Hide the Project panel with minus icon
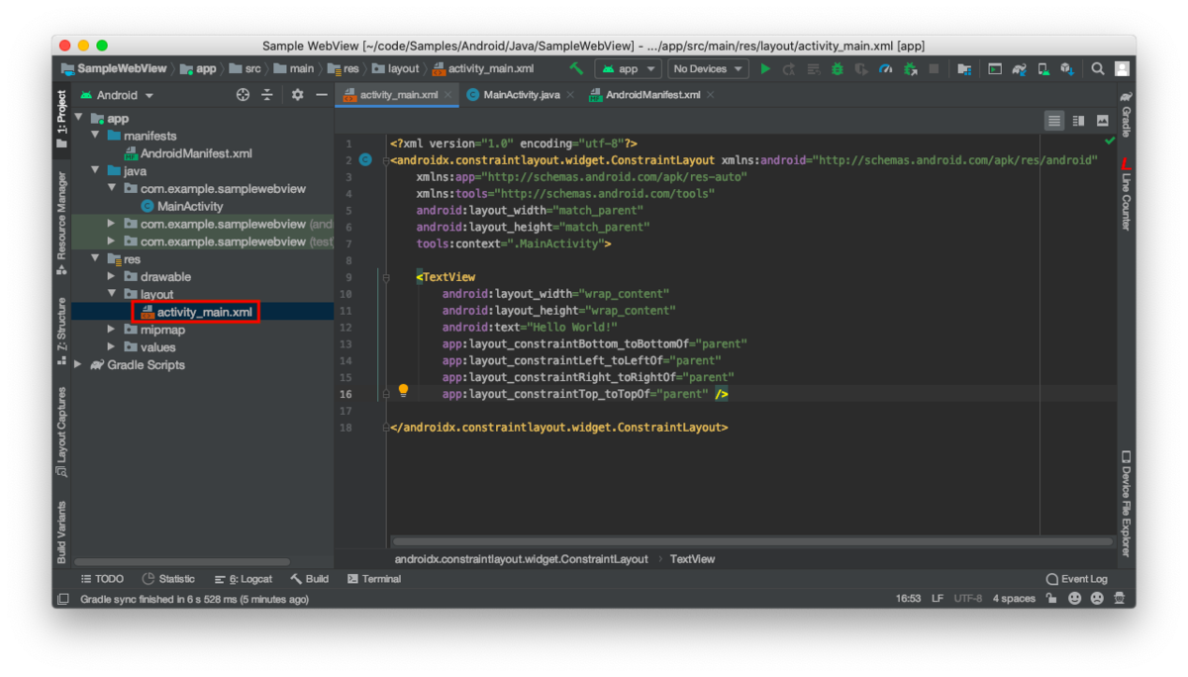The image size is (1188, 677). (x=322, y=95)
